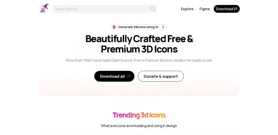The width and height of the screenshot is (278, 135).
Task: Click the Download all button
Action: (x=114, y=76)
